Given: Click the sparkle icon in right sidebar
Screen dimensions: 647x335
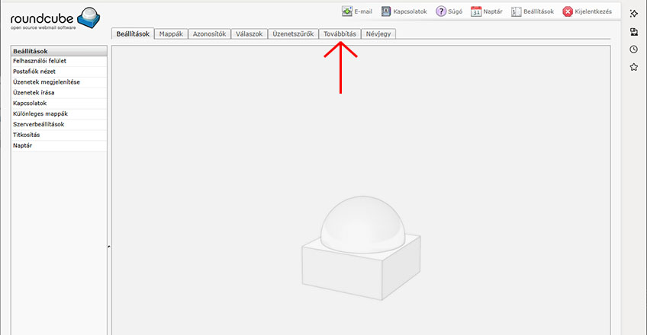Looking at the screenshot, I should (634, 14).
